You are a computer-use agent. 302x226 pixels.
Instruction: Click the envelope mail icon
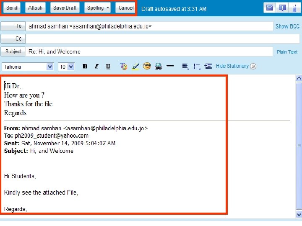tap(269, 8)
